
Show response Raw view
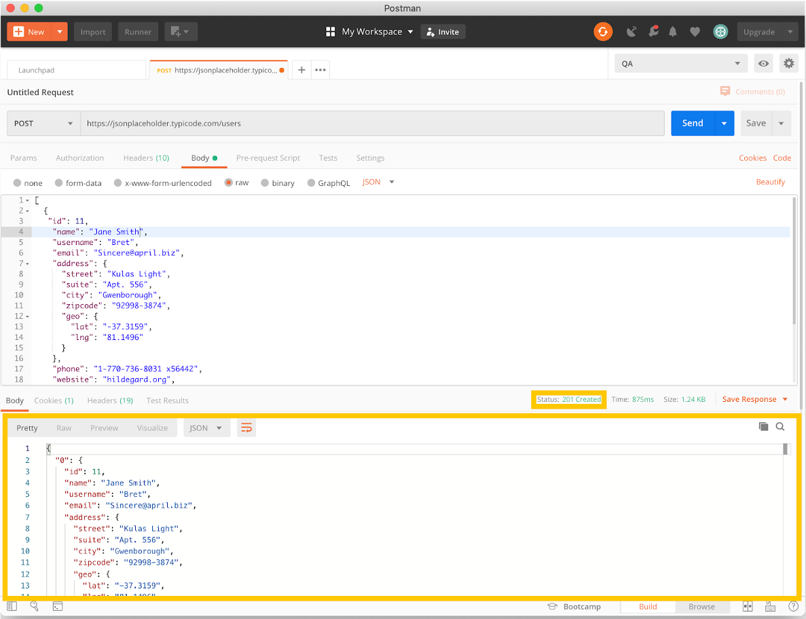(64, 428)
